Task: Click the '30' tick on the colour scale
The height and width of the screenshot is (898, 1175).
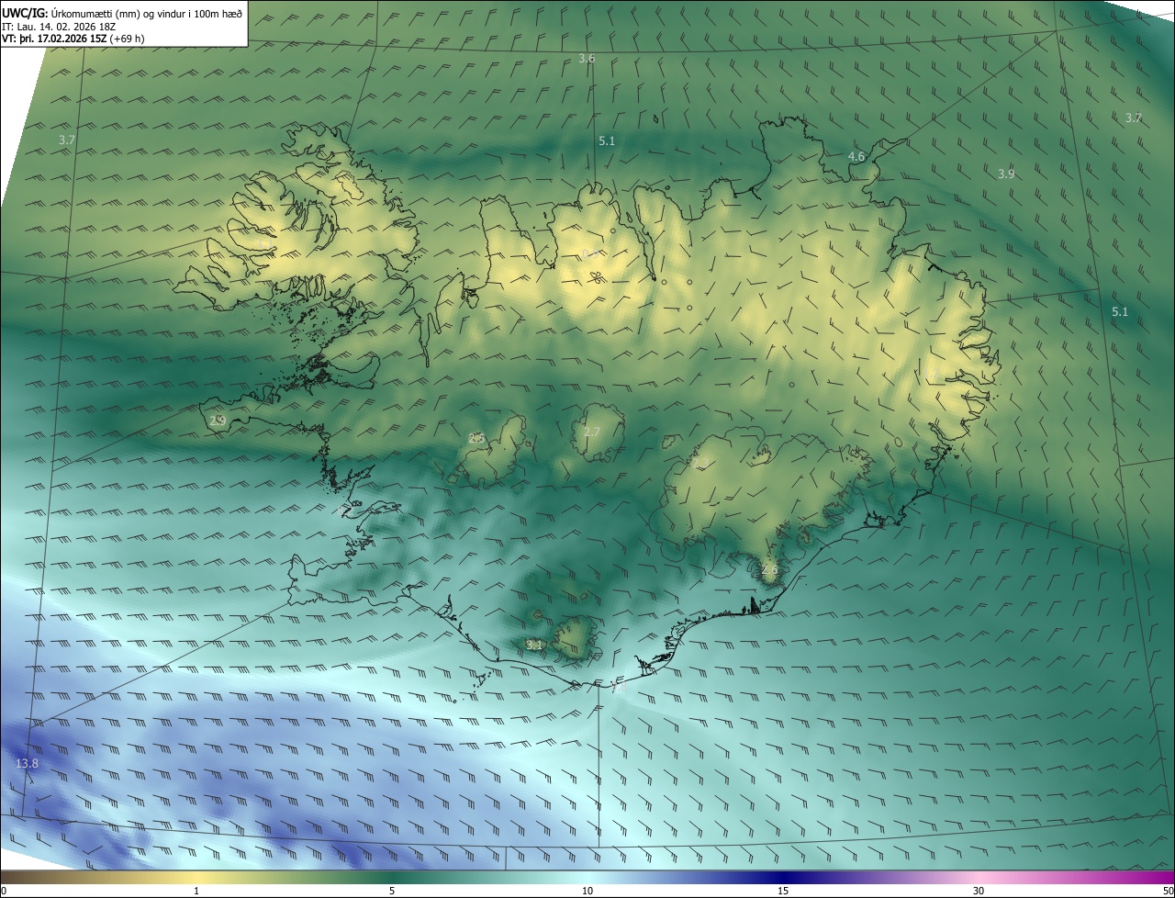Action: click(979, 891)
